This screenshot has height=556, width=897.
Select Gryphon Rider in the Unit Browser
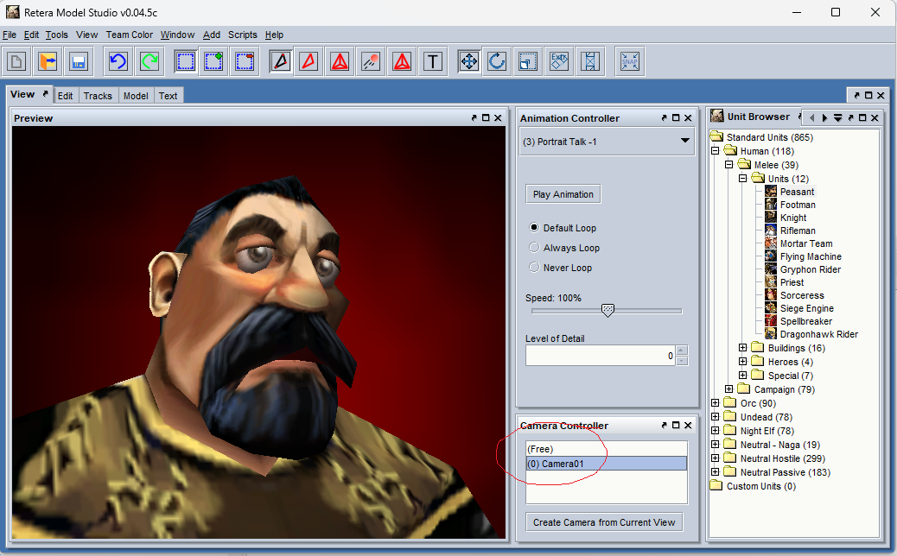[x=810, y=269]
